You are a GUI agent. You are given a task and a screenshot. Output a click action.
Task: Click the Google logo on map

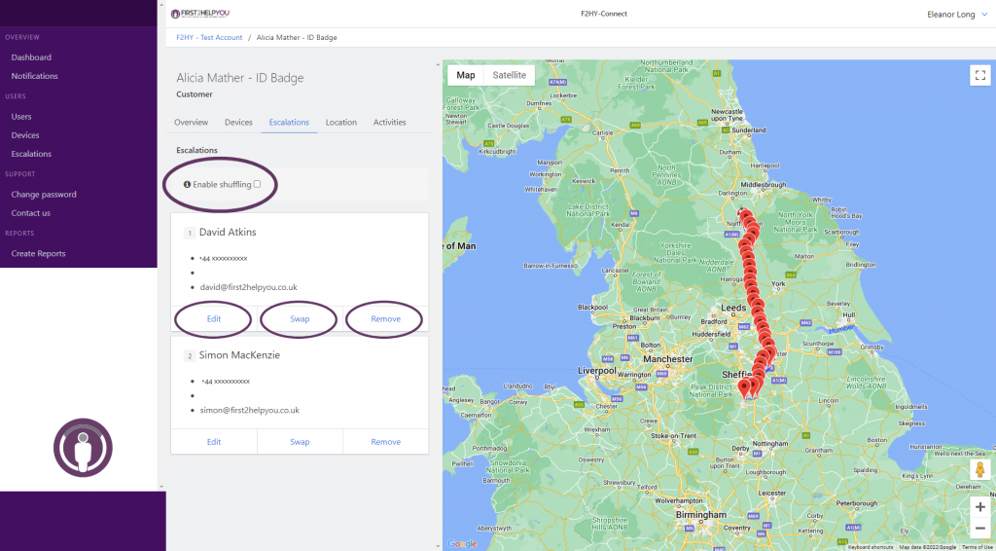click(462, 544)
